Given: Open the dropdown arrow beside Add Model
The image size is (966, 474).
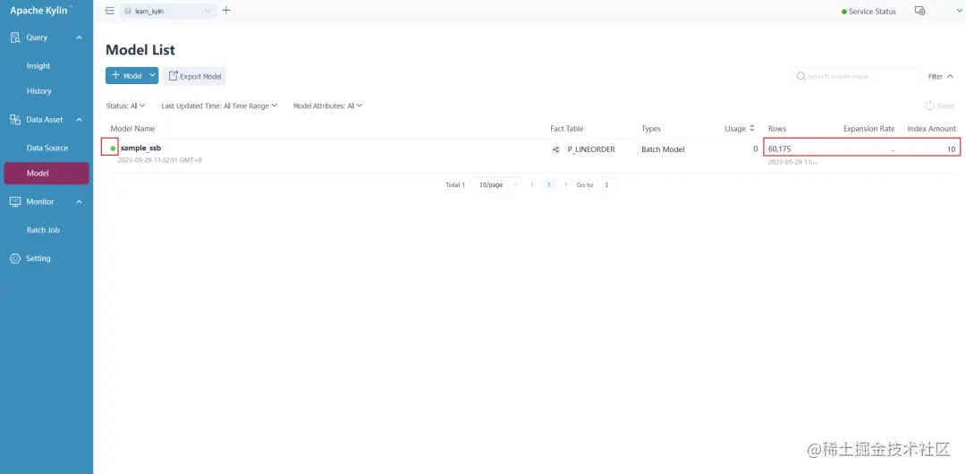Looking at the screenshot, I should 152,76.
